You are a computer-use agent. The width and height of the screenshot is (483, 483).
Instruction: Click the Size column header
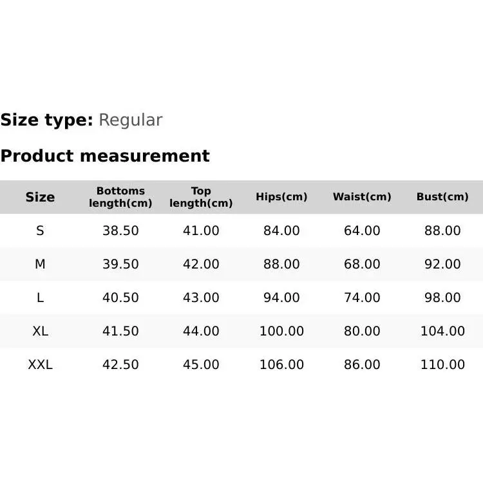(x=40, y=197)
